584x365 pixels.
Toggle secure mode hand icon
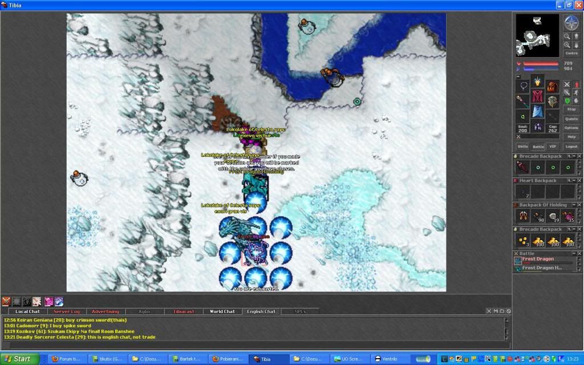point(576,101)
